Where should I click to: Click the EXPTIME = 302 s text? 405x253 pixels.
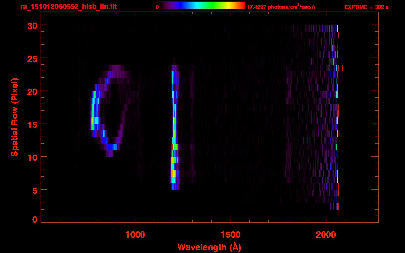click(x=366, y=7)
